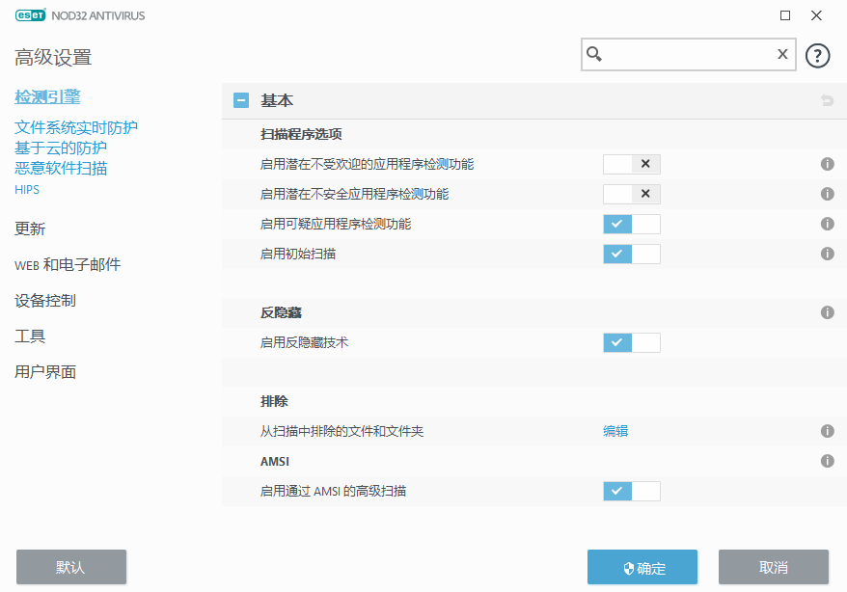Click the 扫描程序选项 heading
Viewport: 847px width, 592px height.
301,134
